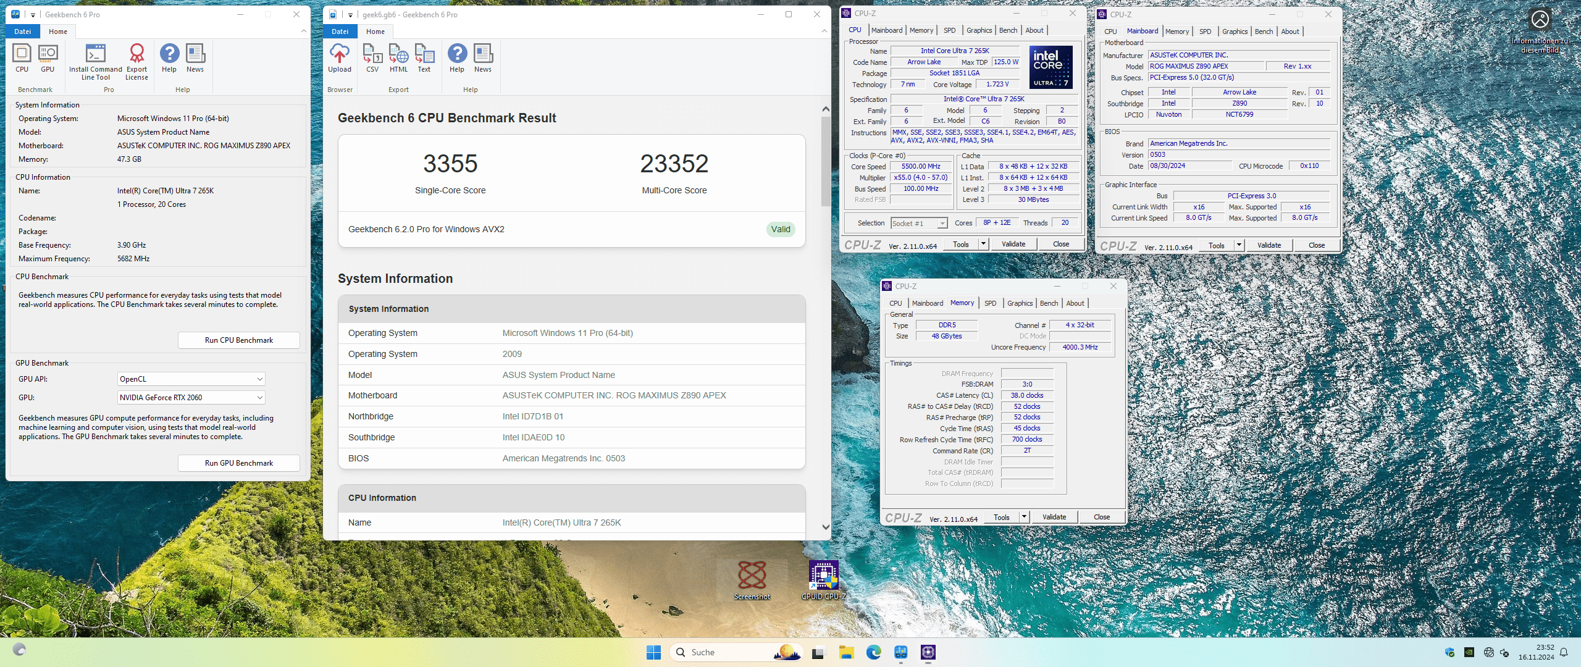
Task: Open the Socket #1 selection dropdown
Action: (x=919, y=224)
